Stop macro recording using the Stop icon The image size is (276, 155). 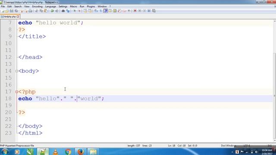coord(140,11)
